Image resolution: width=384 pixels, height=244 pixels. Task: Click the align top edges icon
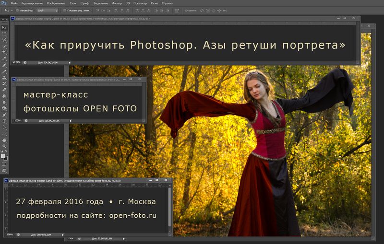click(x=97, y=11)
